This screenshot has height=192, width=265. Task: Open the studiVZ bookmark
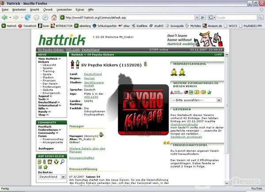tap(156, 26)
